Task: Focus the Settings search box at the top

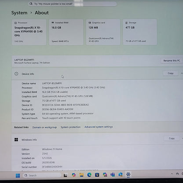Action: coord(73,4)
